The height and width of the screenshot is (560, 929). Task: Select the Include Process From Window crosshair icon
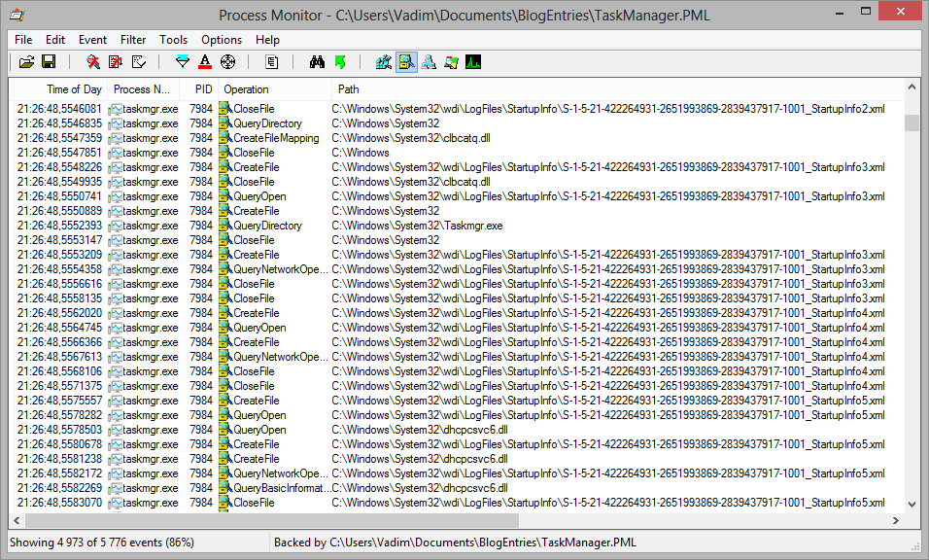coord(227,61)
